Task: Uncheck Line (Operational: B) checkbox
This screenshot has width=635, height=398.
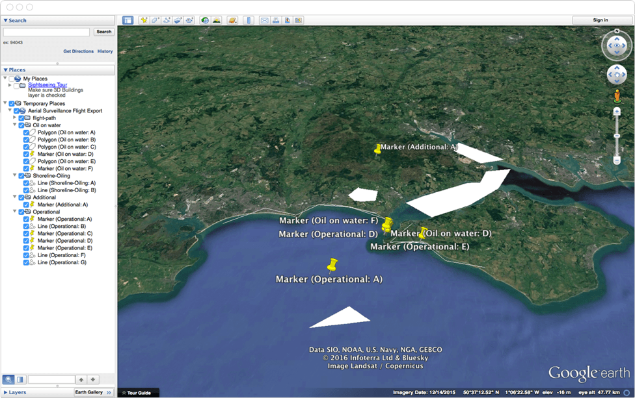Action: pyautogui.click(x=26, y=227)
